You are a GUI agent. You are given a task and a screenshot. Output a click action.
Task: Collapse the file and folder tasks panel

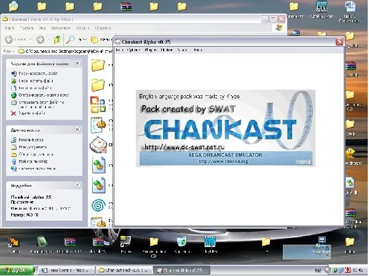click(77, 63)
